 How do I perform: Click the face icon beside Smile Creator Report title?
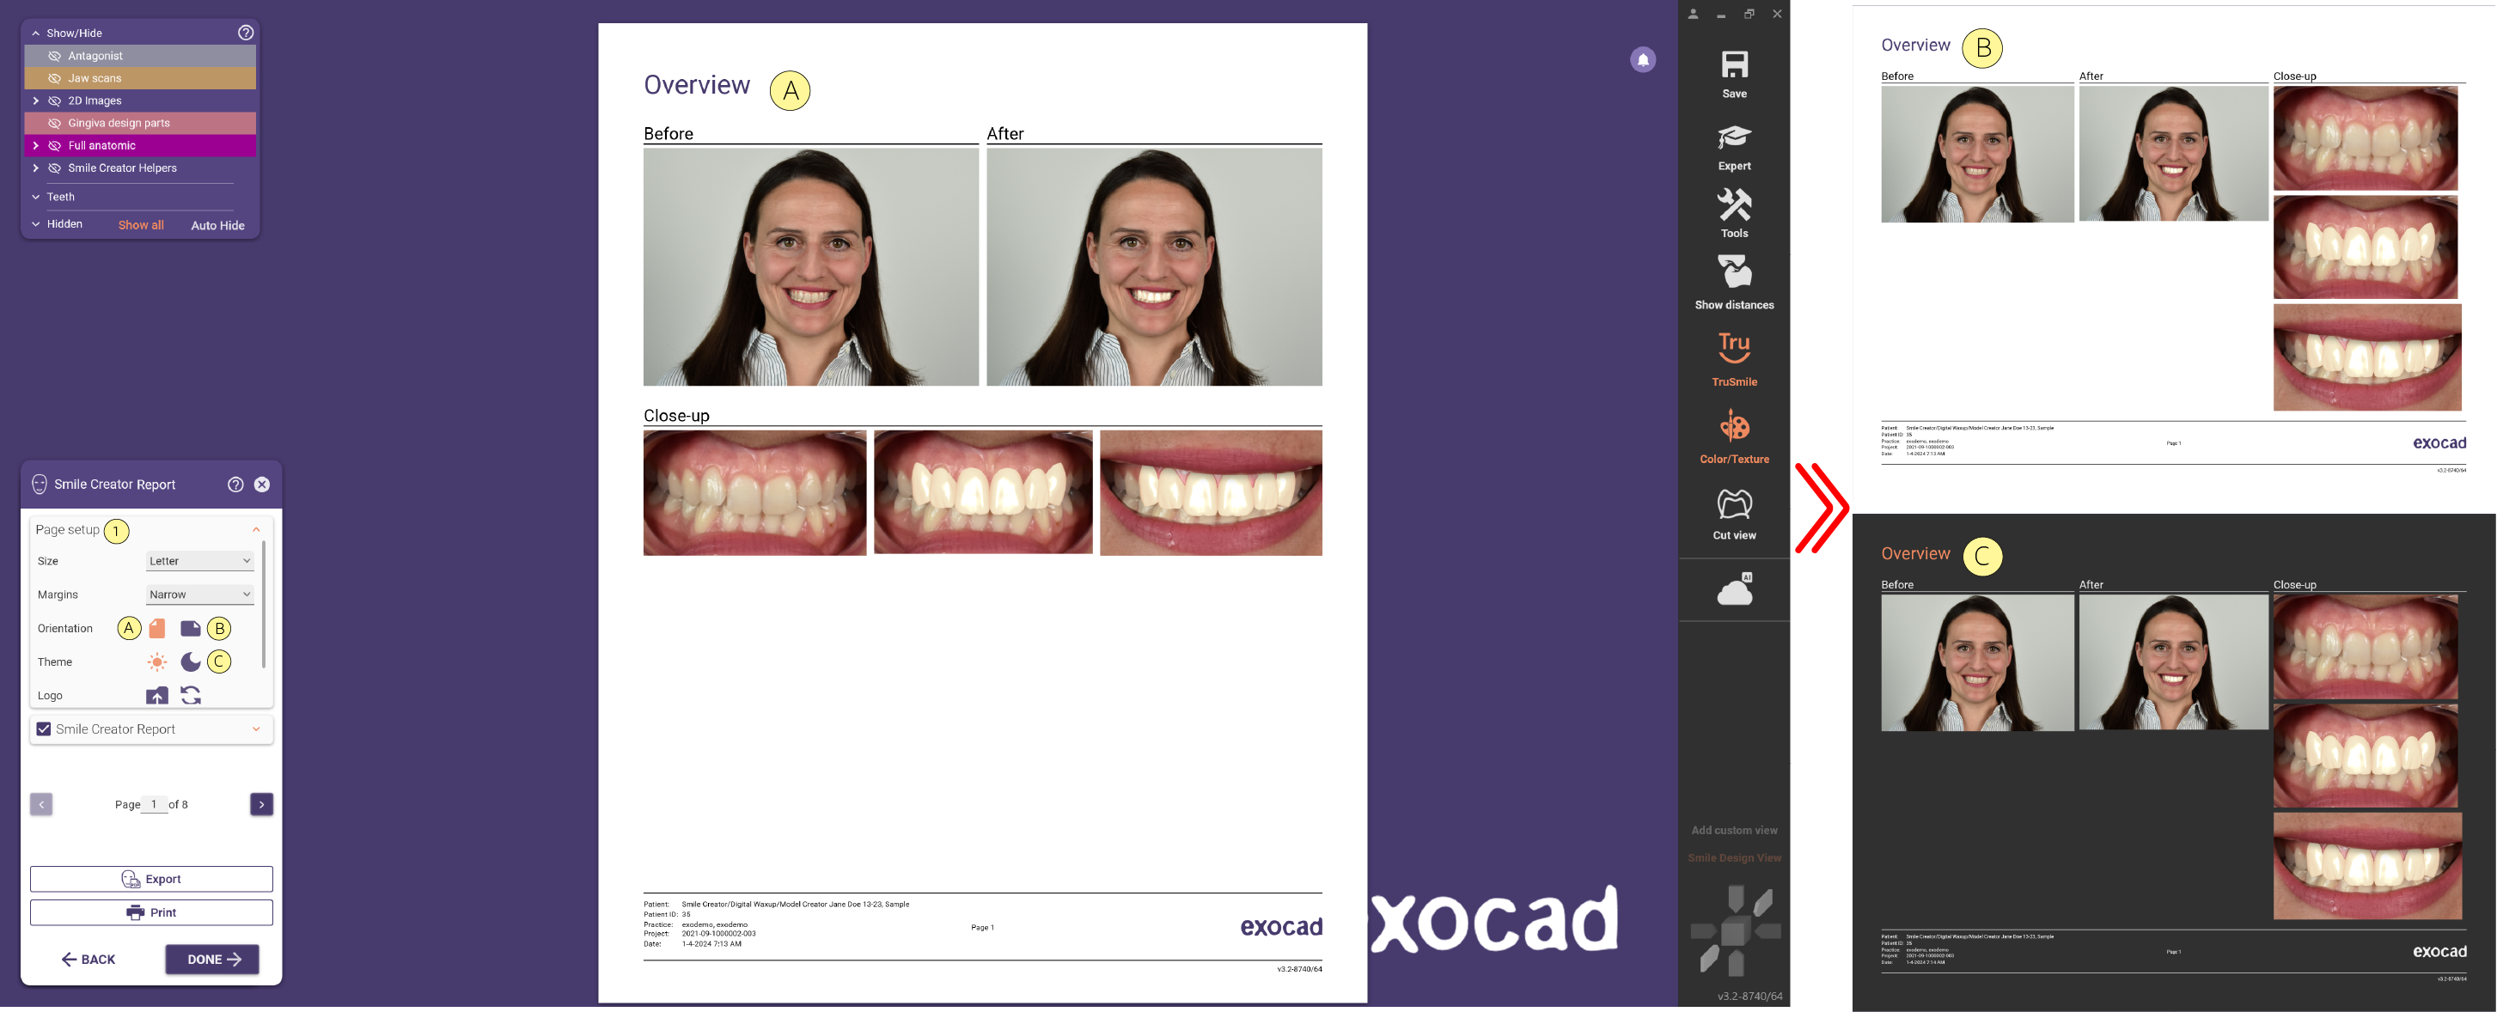(40, 485)
